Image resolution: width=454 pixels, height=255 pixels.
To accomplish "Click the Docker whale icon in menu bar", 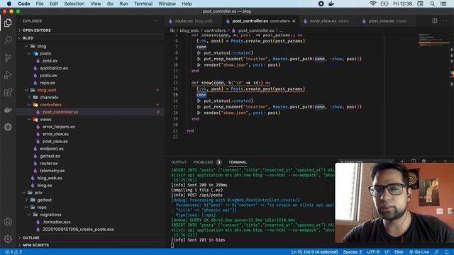I will 331,4.
